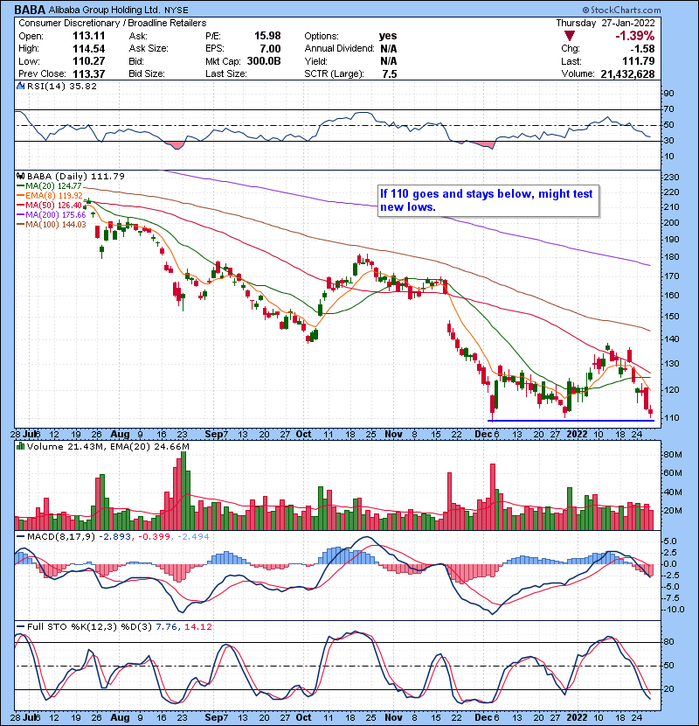
Task: Click the MACD(8,17,9) panel label
Action: point(60,537)
